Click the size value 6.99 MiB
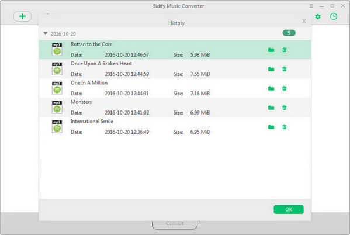The height and width of the screenshot is (235, 350). click(x=200, y=113)
